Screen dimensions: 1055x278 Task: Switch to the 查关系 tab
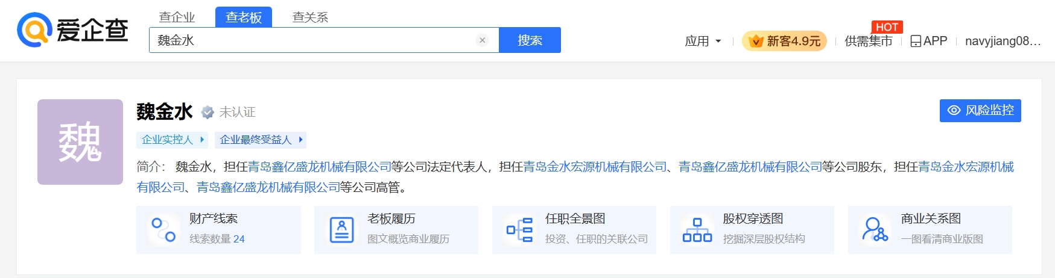[310, 17]
